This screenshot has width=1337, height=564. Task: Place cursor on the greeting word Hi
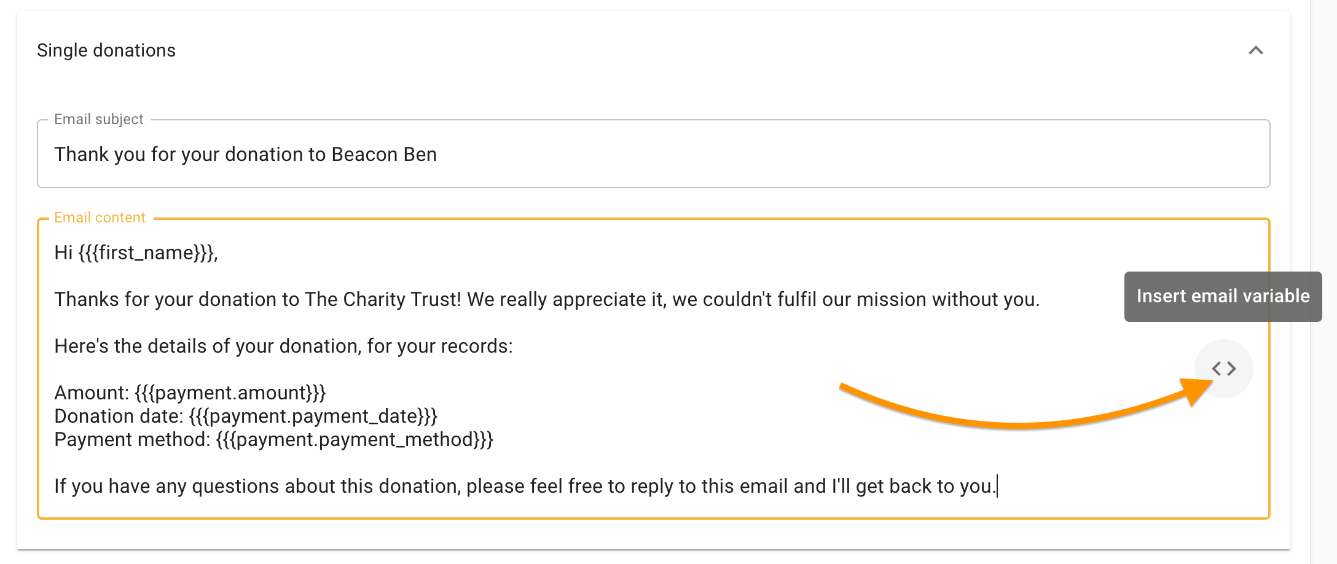click(63, 253)
